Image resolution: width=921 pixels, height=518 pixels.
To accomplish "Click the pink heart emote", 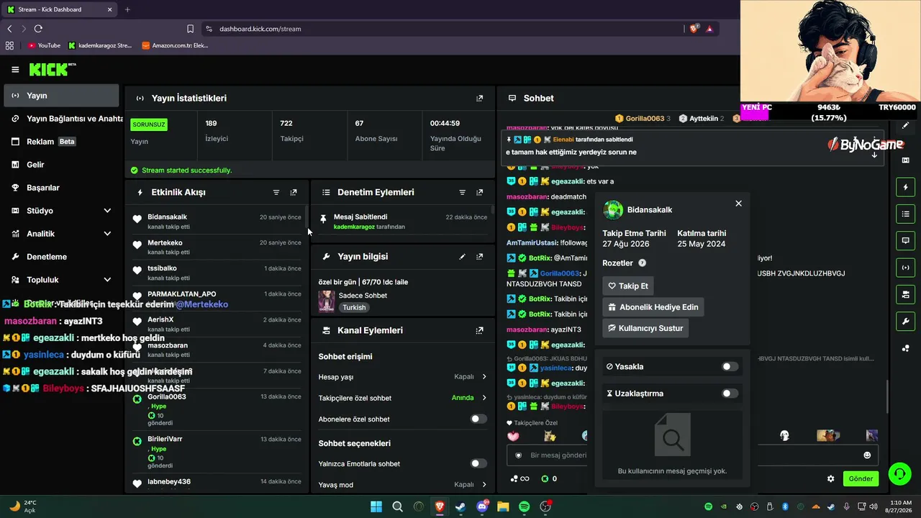I will 513,436.
